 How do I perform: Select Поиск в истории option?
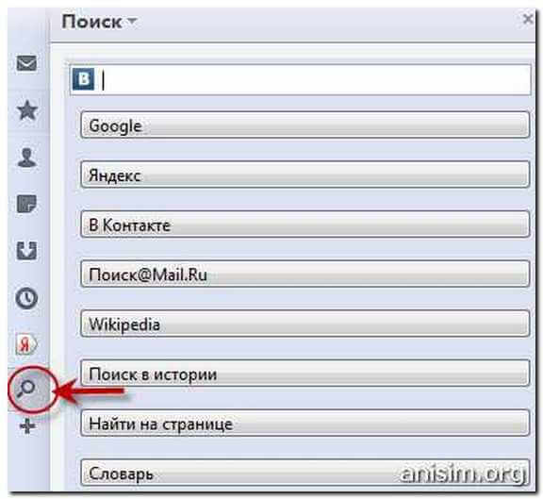coord(305,374)
